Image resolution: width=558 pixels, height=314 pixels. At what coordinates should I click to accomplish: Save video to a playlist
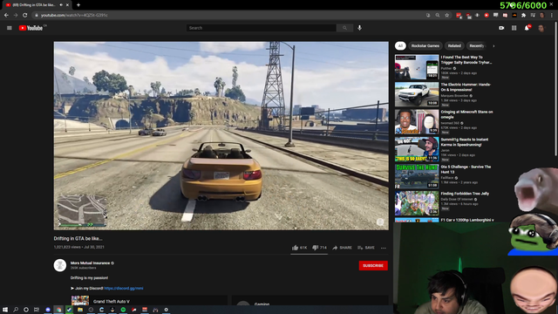366,248
